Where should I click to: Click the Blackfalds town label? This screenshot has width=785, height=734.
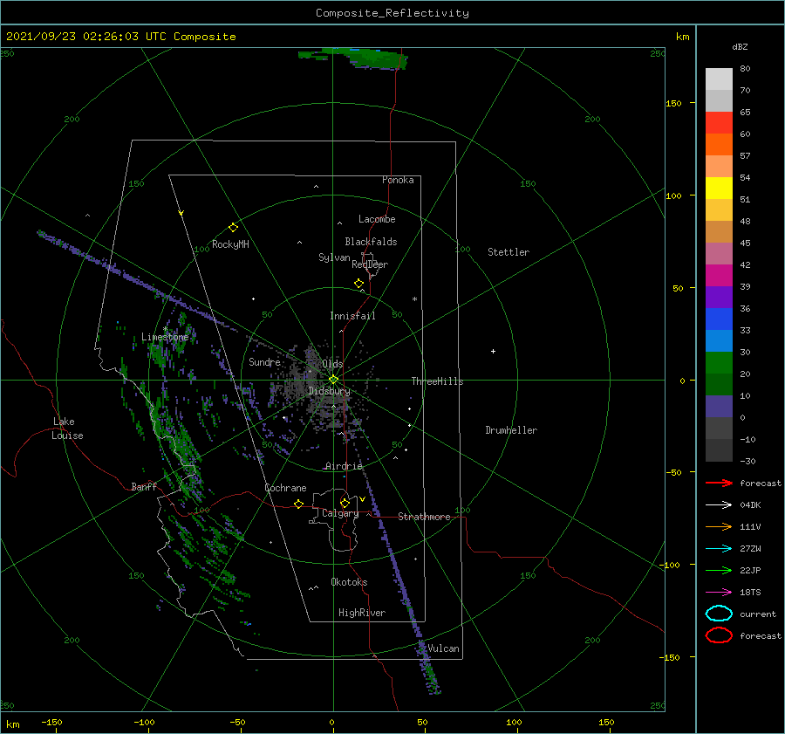371,242
